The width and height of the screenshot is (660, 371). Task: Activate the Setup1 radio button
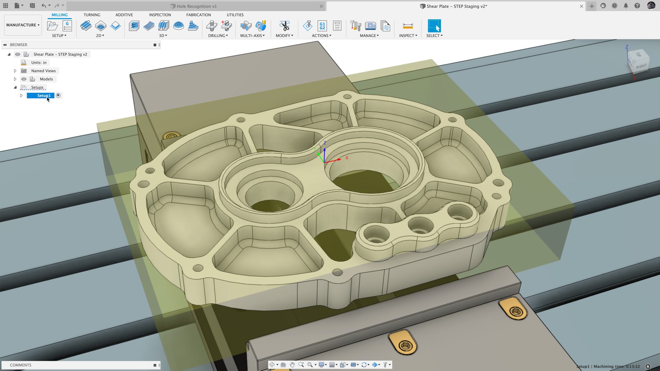tap(58, 95)
